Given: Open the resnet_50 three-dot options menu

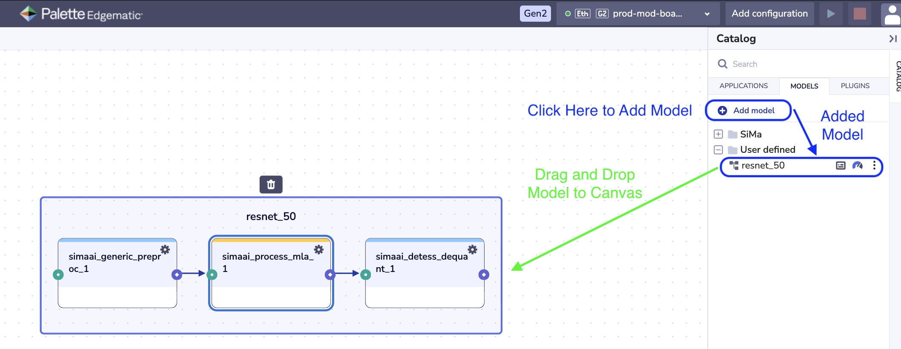Looking at the screenshot, I should pyautogui.click(x=874, y=166).
